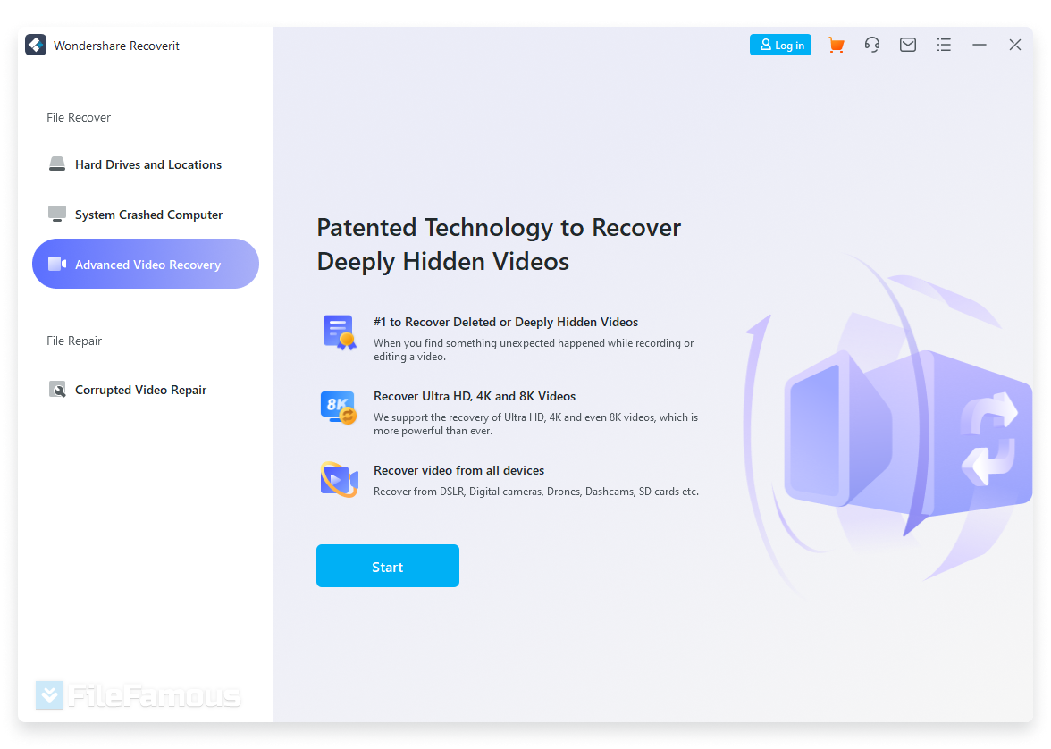
Task: Open the mail feedback icon
Action: 908,45
